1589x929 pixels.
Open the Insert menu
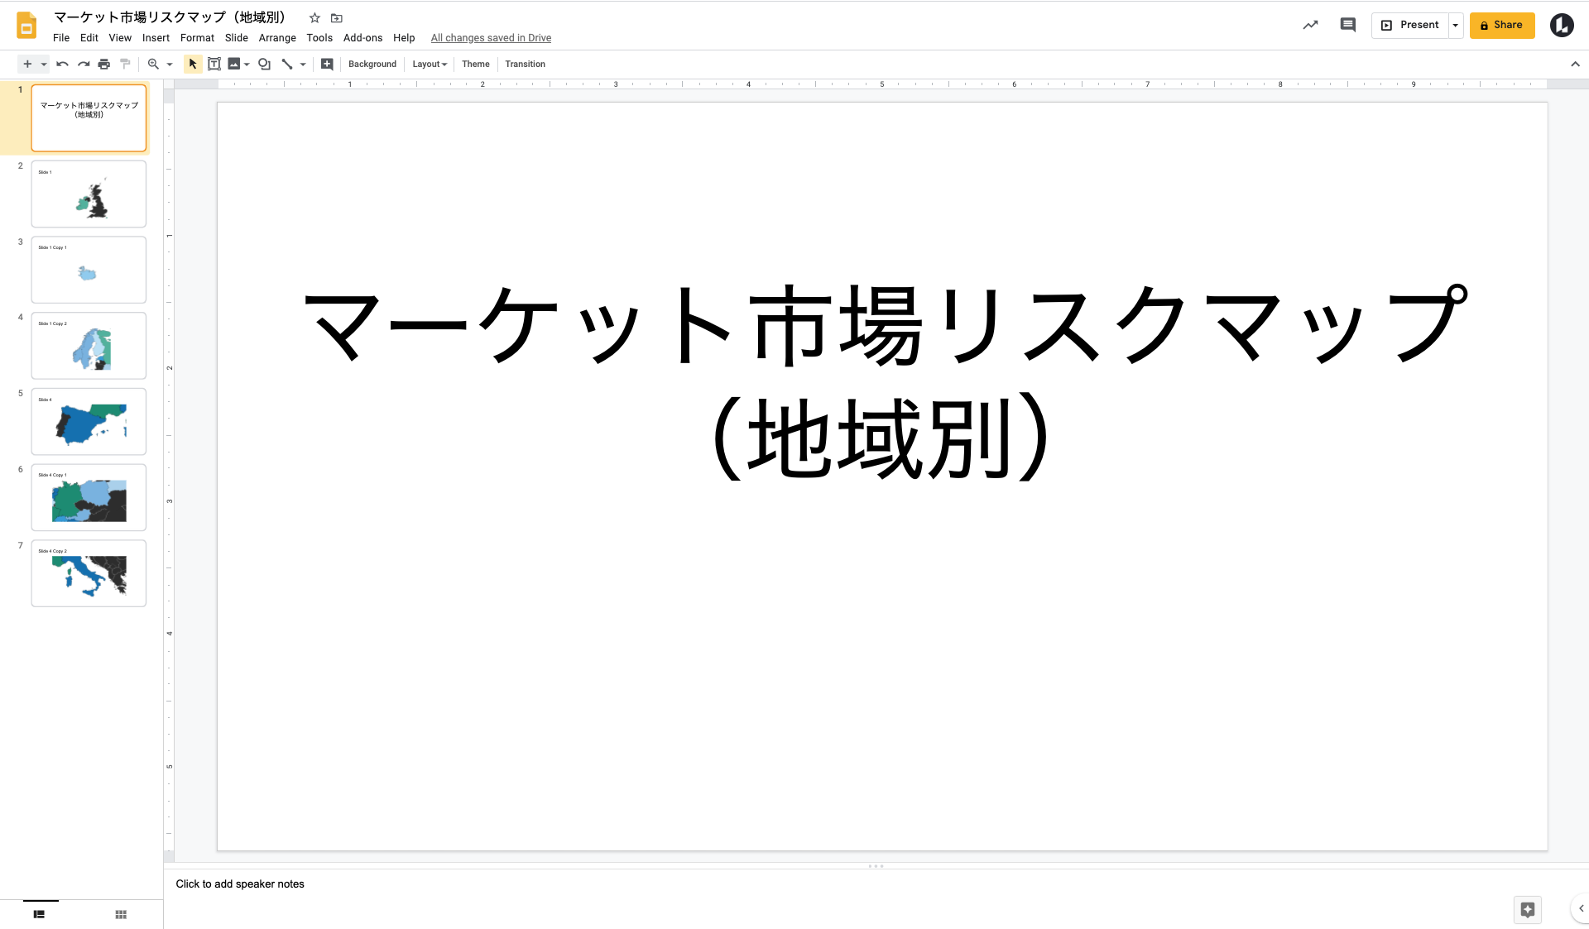[x=156, y=37]
